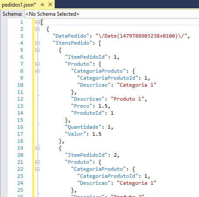
Task: Click "Produto" key on line 7
Action: 78,64
